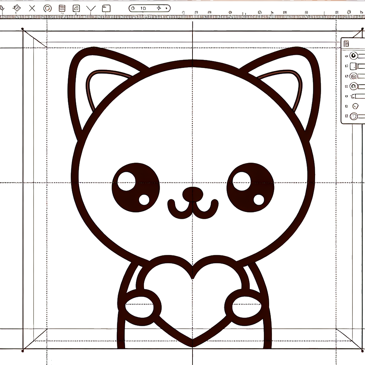Viewport: 365px width, 365px height.
Task: Select the unchecked circle item in sixth row
Action: click(x=355, y=106)
